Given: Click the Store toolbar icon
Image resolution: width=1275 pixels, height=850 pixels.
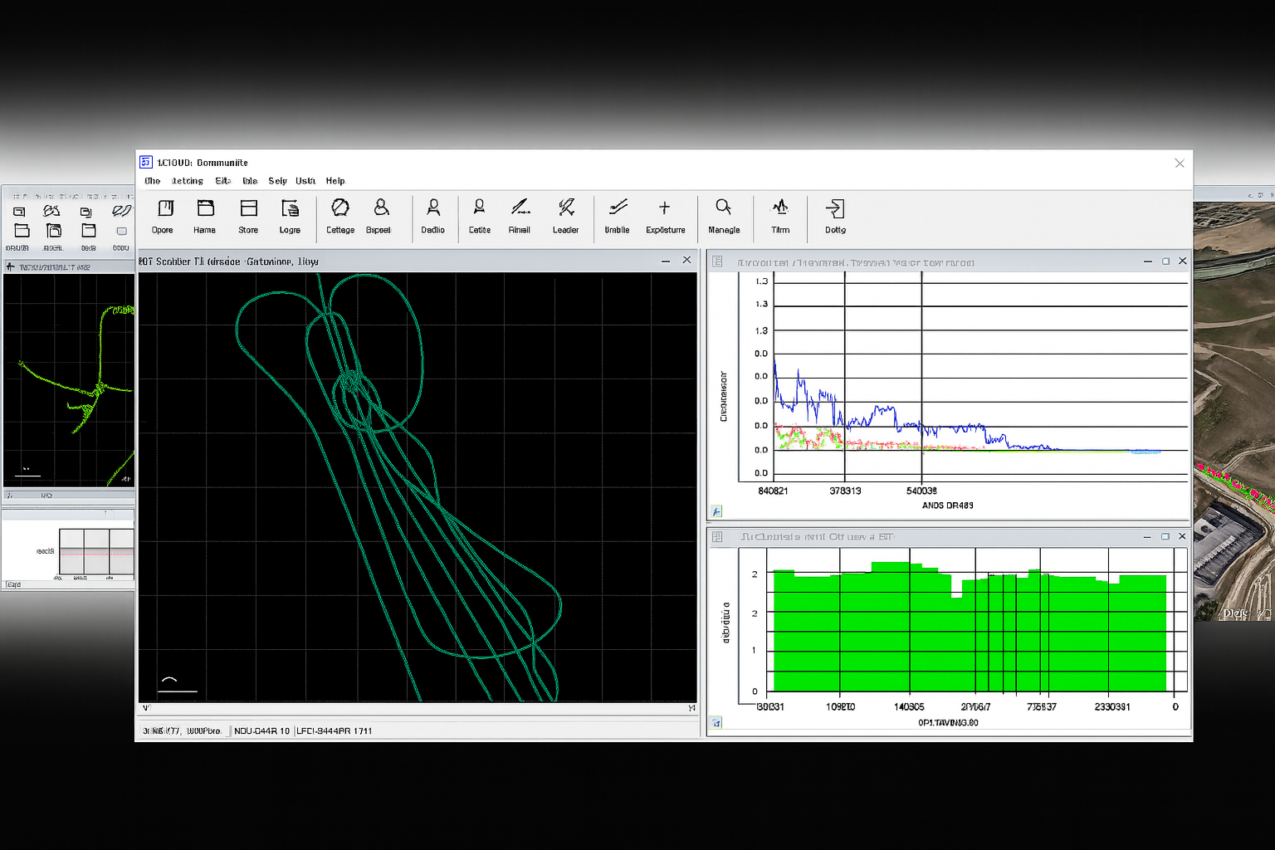Looking at the screenshot, I should coord(247,216).
